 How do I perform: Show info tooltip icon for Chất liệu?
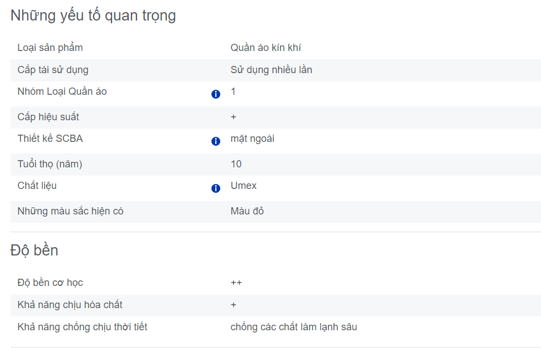(x=216, y=188)
